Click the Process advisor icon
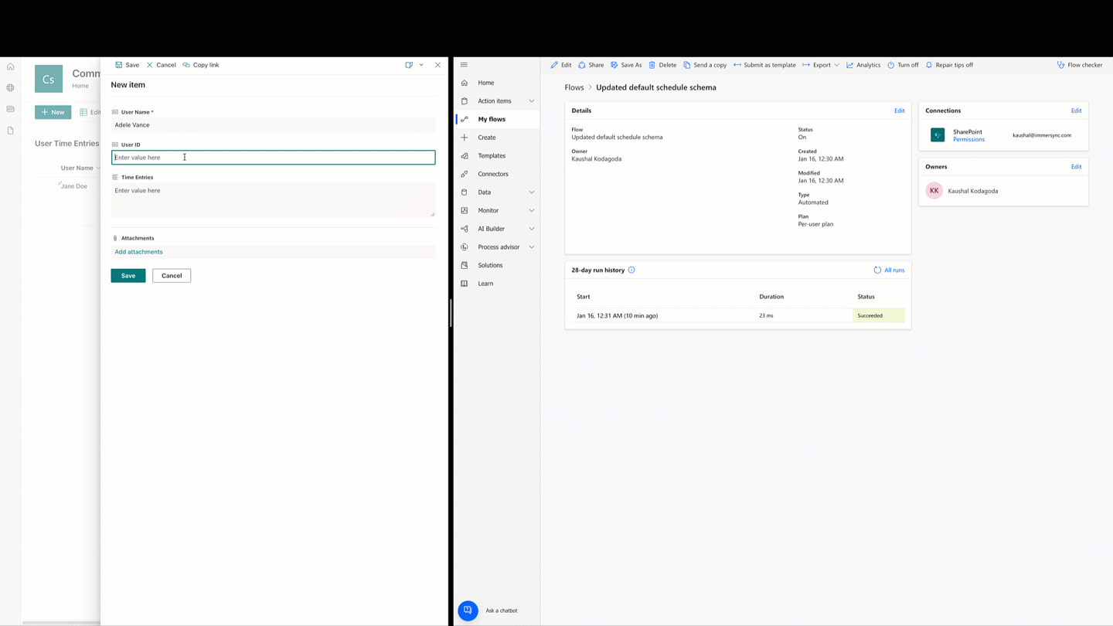 tap(465, 247)
